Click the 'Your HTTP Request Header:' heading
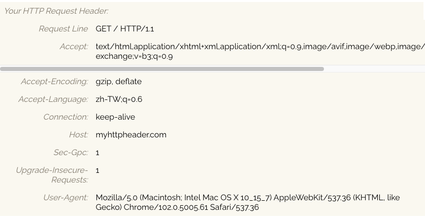Viewport: 425px width, 219px height. click(56, 11)
